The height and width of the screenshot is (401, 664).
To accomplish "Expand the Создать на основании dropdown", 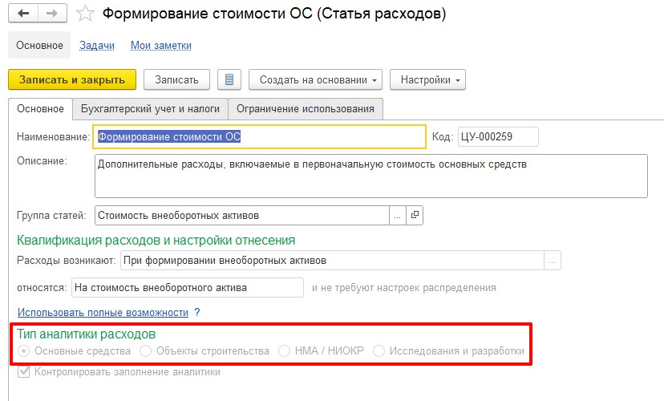I will [x=319, y=79].
